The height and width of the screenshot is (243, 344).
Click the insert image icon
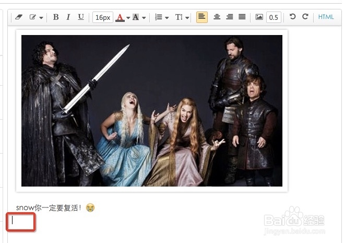click(259, 17)
